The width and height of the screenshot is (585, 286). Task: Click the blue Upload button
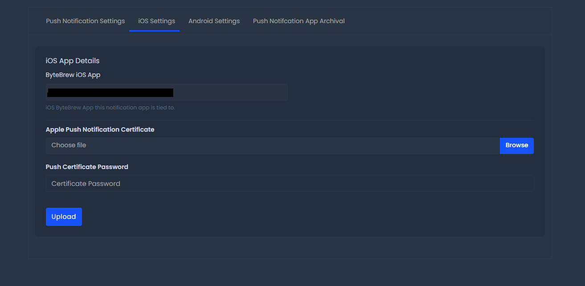[x=64, y=217]
